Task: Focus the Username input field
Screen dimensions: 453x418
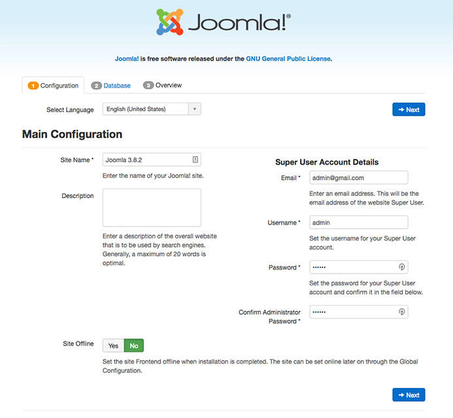Action: [359, 223]
